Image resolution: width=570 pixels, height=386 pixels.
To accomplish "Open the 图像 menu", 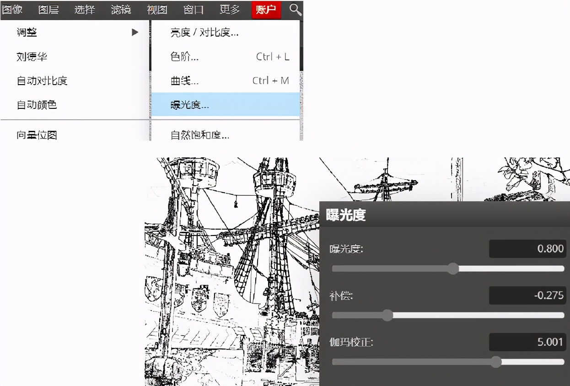I will tap(12, 10).
